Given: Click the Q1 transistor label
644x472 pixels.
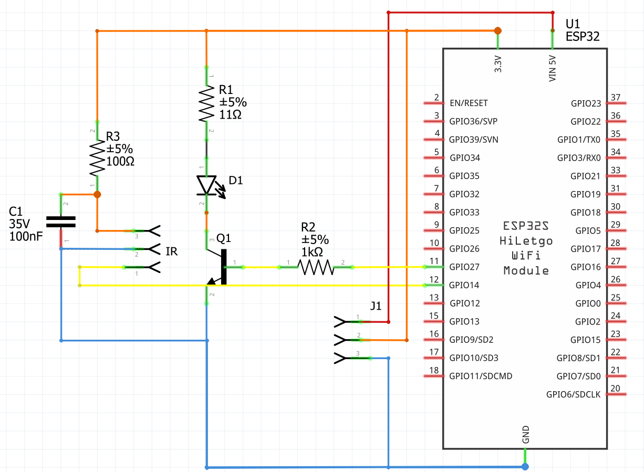Looking at the screenshot, I should click(x=224, y=238).
